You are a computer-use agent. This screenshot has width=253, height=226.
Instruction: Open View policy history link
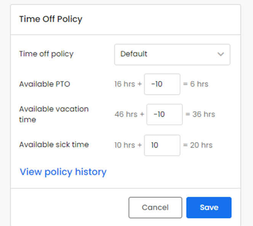[63, 172]
